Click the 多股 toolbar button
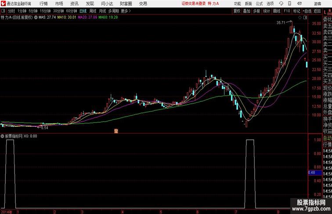Screen dimensions: 332x214 [256, 11]
